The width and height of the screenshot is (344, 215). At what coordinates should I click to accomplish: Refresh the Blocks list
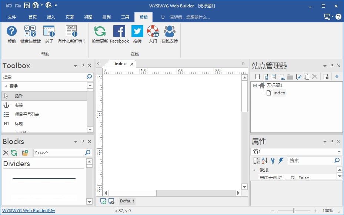pos(14,152)
